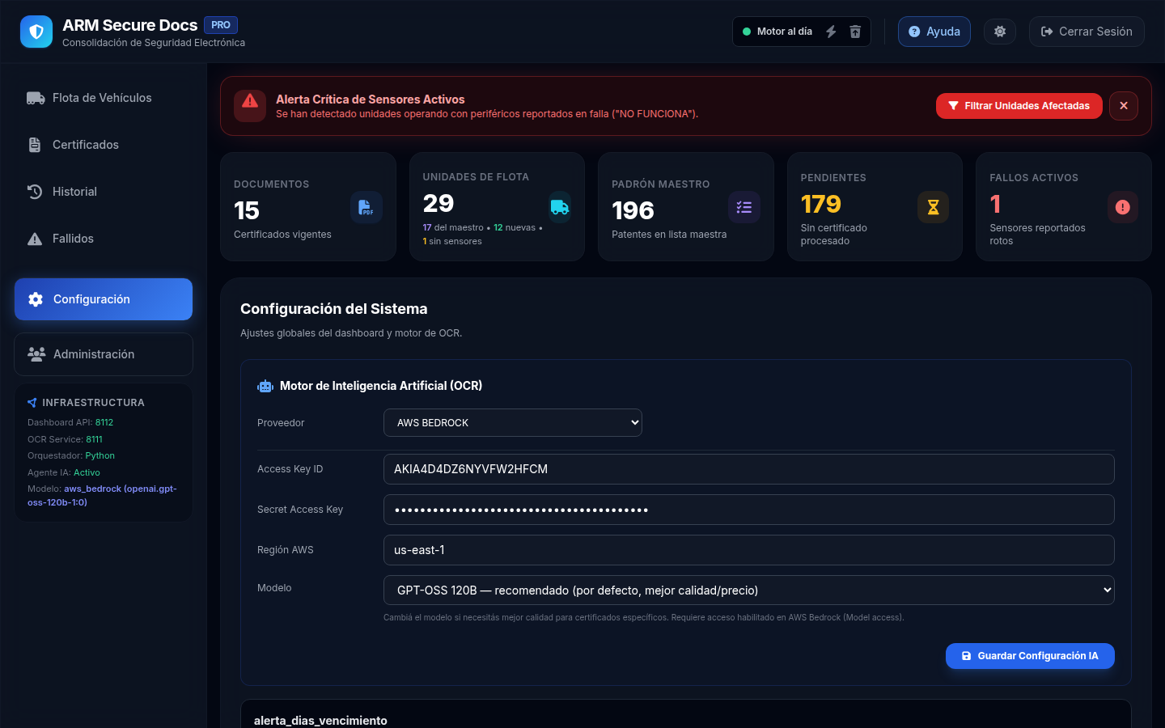Click Filtrar Unidades Afectadas button

tap(1019, 106)
